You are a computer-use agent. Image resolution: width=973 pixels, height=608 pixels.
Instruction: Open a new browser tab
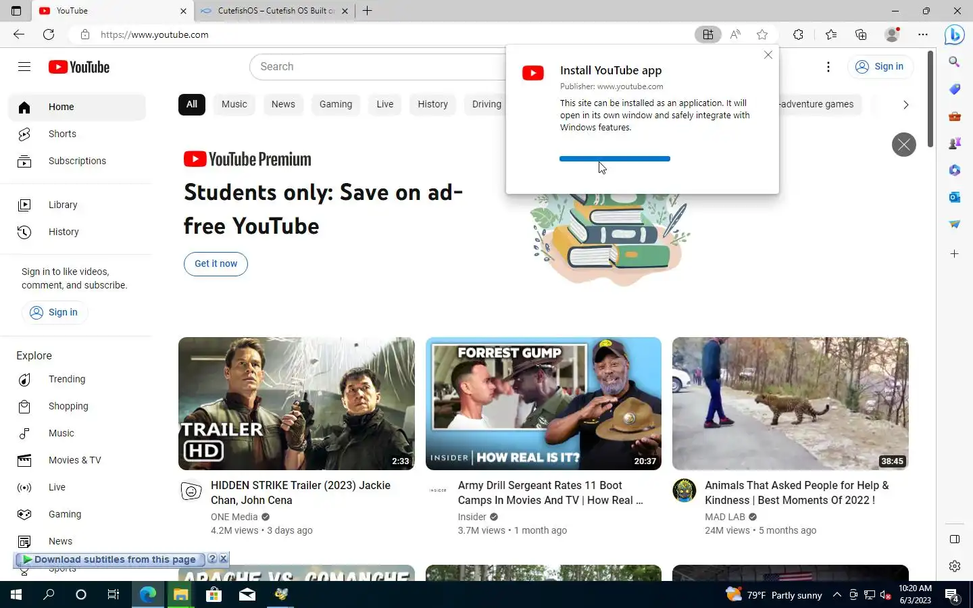[367, 11]
